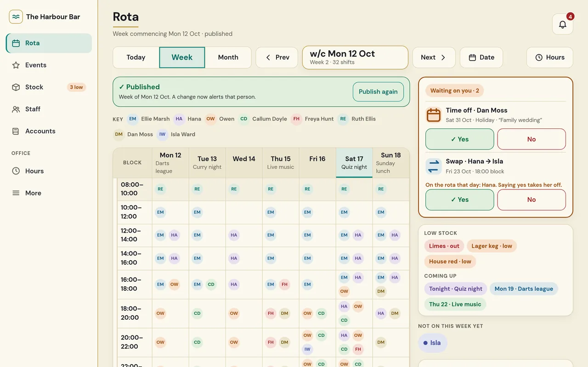This screenshot has width=588, height=367.
Task: Click Ellie Marsh EM avatar in key
Action: point(133,119)
